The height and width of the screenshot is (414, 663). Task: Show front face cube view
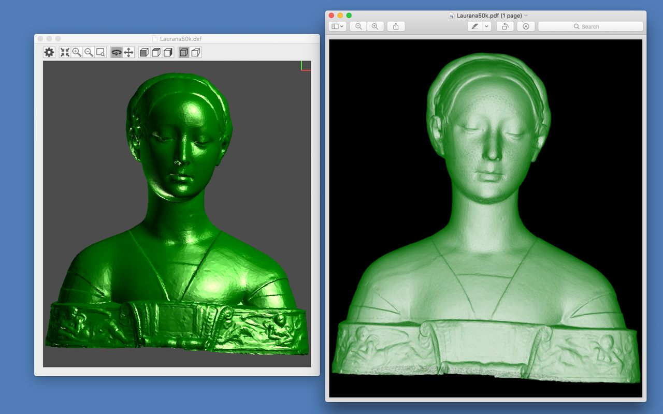tap(144, 52)
